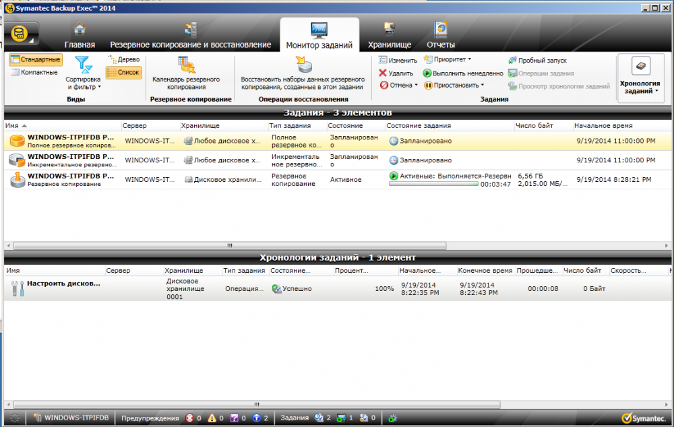Click Операции задания button

[x=541, y=73]
